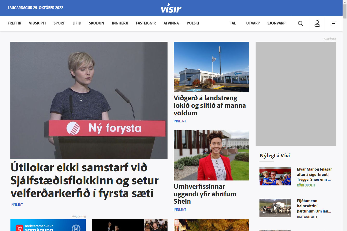Open the user account icon

317,23
